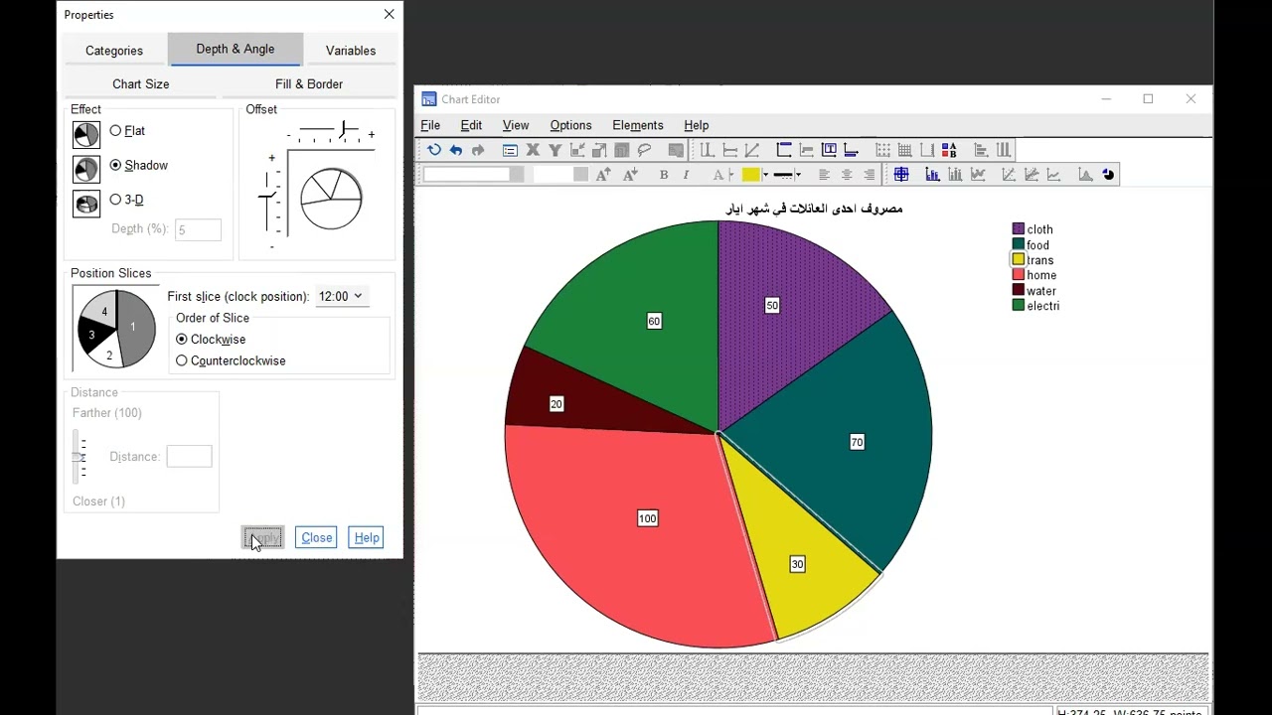Switch to the Depth & Angle tab
Screen dimensions: 1272x715
point(236,49)
